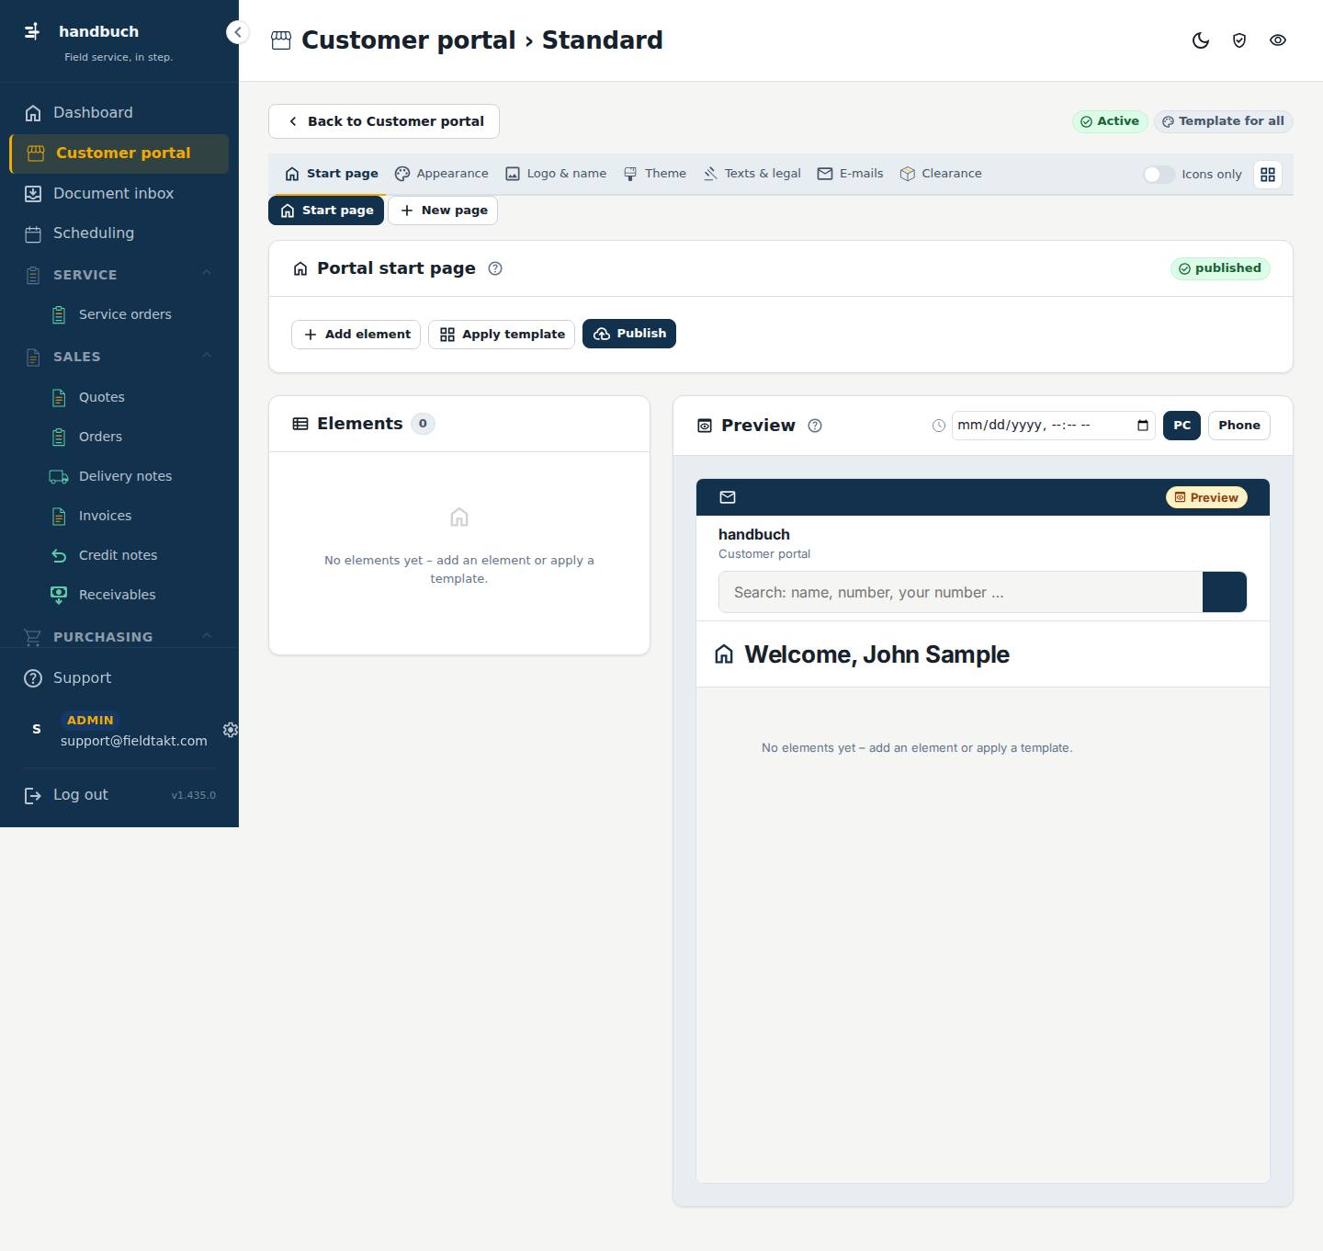Screen dimensions: 1323x1251
Task: Click the portal search input in preview
Action: tap(960, 592)
